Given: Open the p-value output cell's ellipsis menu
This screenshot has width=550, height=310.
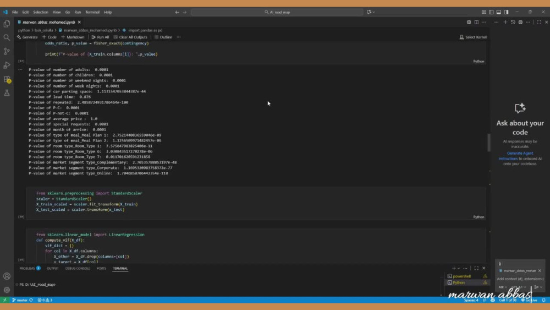Looking at the screenshot, I should 20,69.
